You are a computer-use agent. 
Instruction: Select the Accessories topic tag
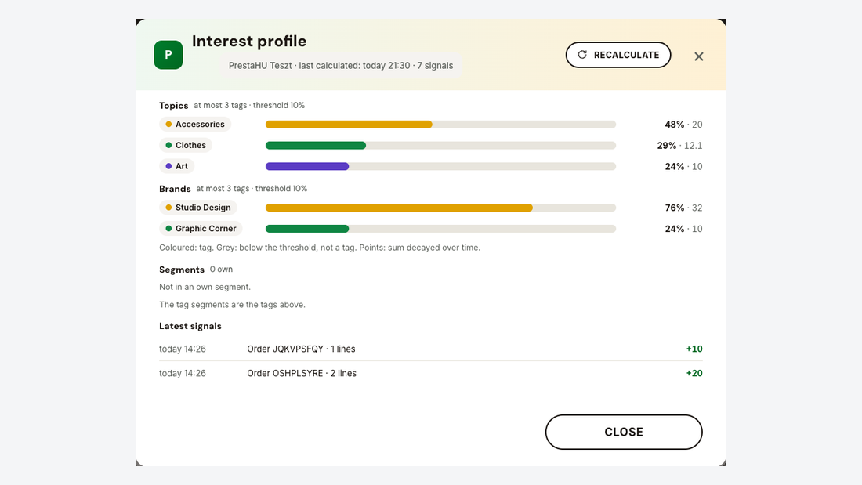[195, 125]
